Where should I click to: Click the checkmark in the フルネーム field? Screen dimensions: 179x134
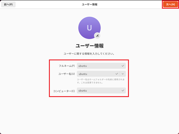pos(123,66)
